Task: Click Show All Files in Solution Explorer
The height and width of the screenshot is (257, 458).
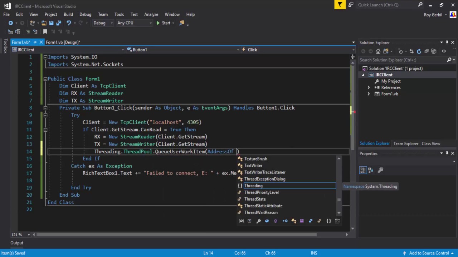Action: coord(434,51)
